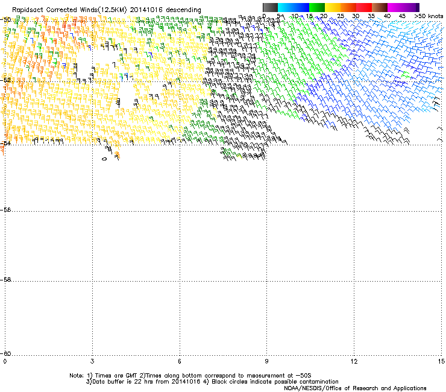Click the '-58' latitude axis label
446x392 pixels.
point(5,280)
